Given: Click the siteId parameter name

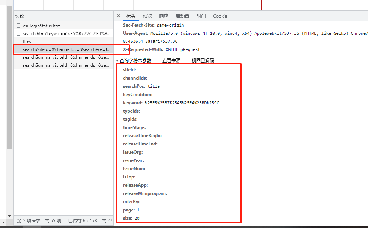Looking at the screenshot, I should click(x=129, y=70).
